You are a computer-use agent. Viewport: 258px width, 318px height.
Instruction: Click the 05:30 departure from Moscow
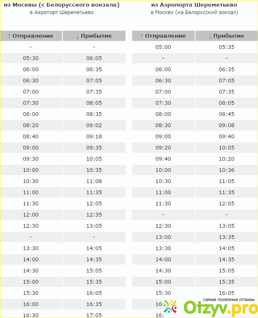click(x=31, y=58)
